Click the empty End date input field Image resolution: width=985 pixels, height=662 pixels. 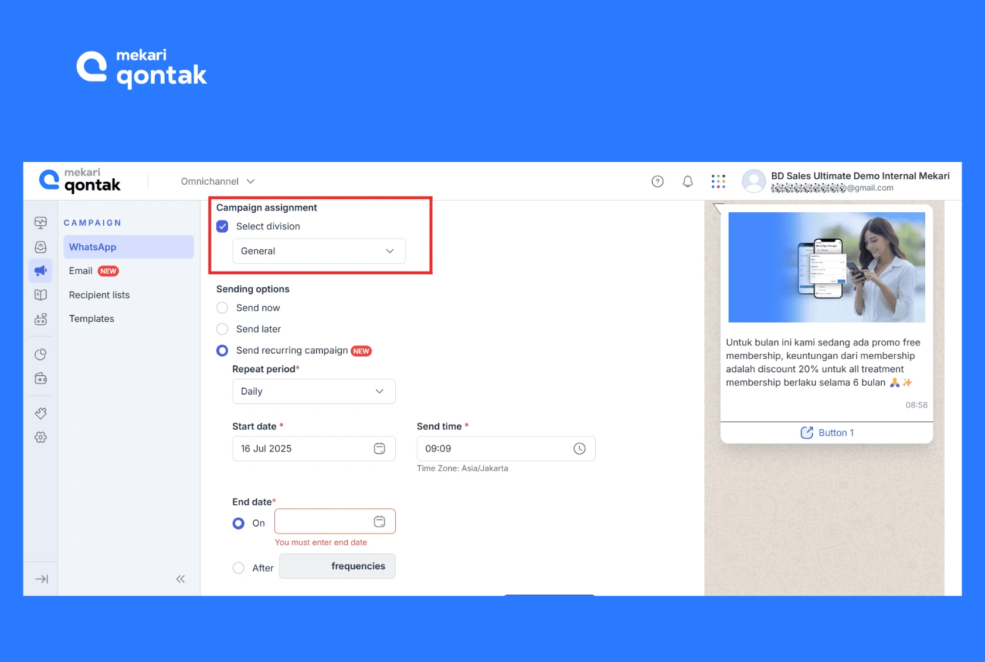(322, 521)
